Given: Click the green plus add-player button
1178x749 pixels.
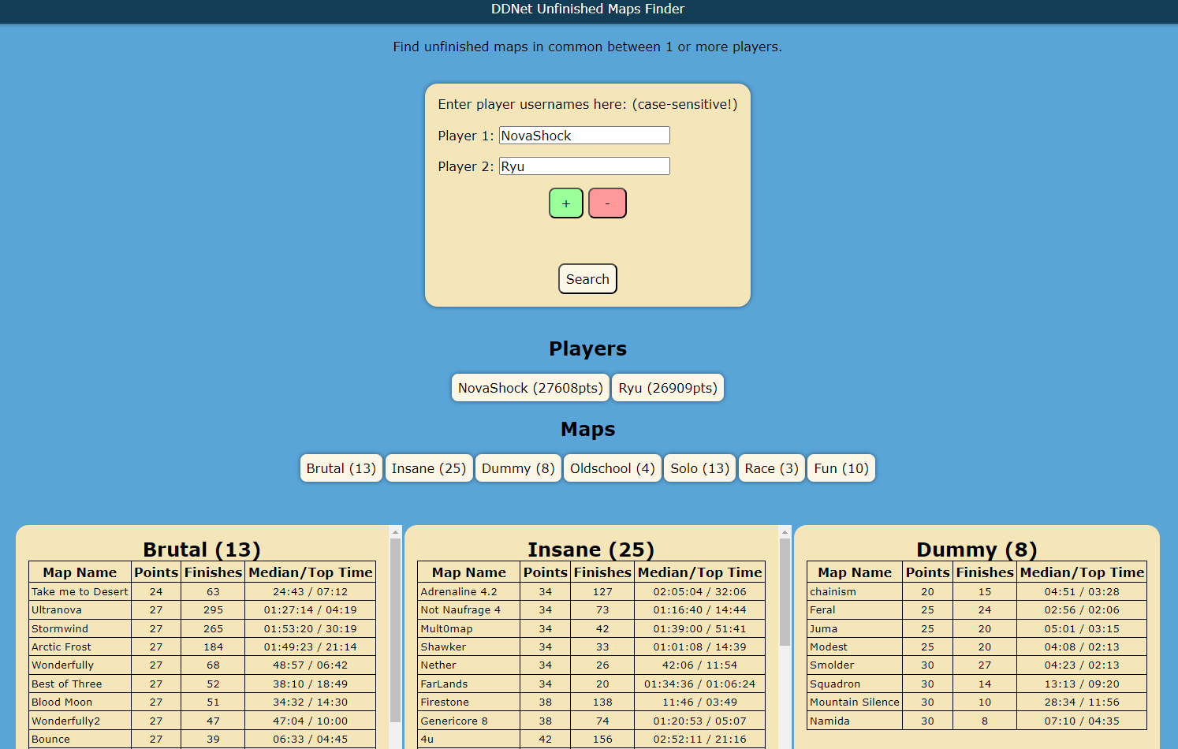Looking at the screenshot, I should coord(566,203).
